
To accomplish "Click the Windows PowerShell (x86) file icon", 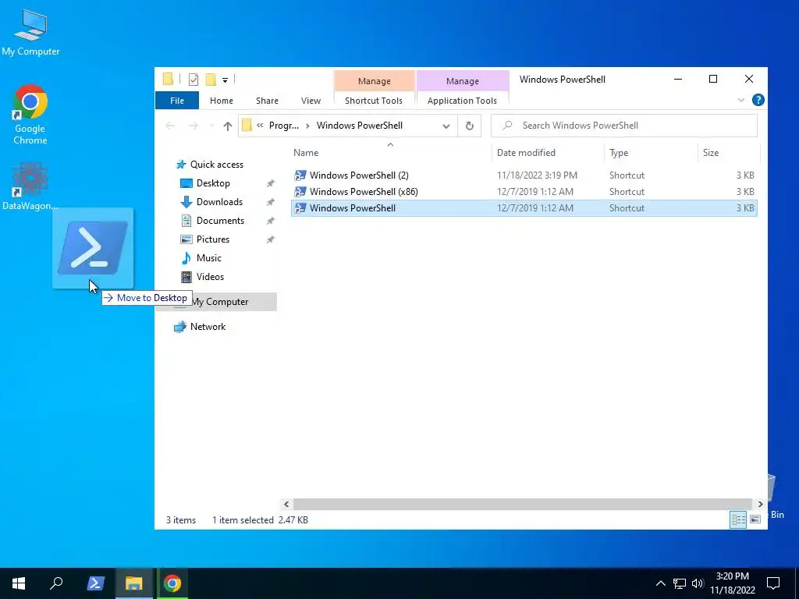I will [x=300, y=192].
